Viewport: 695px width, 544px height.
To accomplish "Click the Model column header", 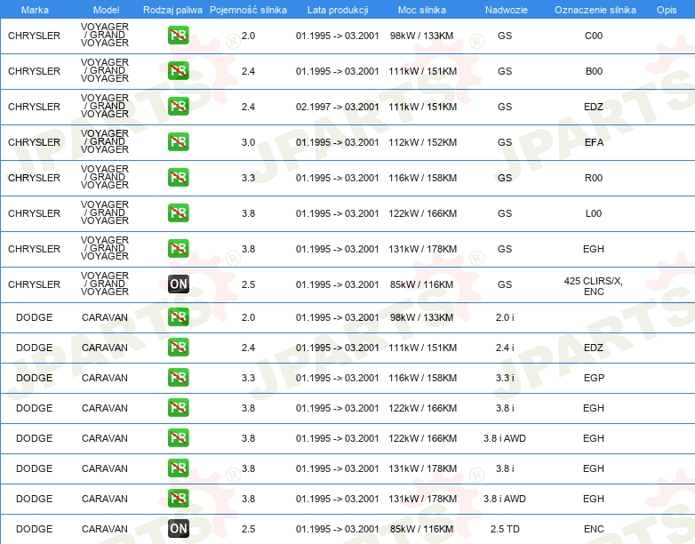I will pyautogui.click(x=106, y=10).
